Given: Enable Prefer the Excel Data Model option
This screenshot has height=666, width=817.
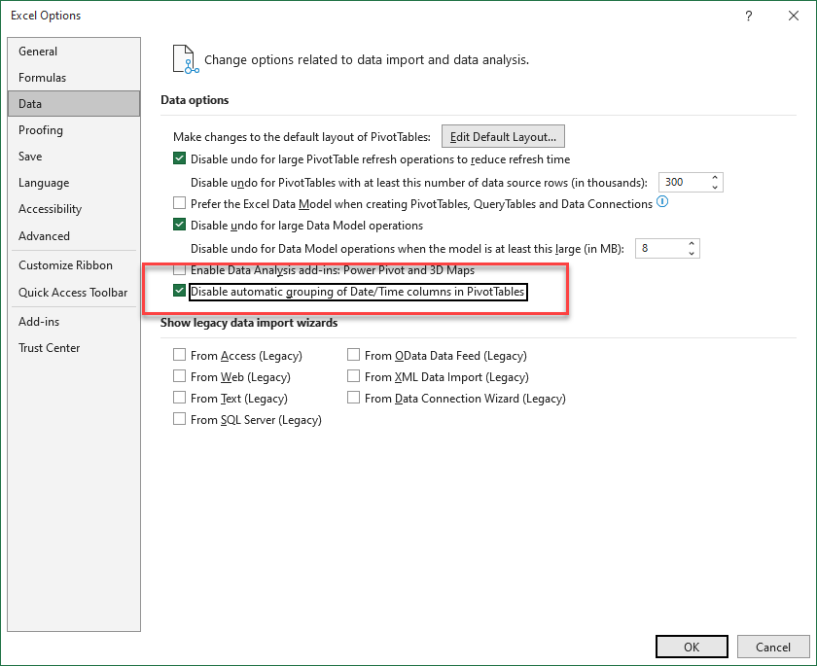Looking at the screenshot, I should coord(179,203).
